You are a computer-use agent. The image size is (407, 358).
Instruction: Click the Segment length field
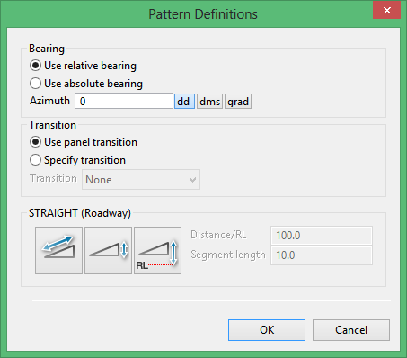tap(322, 255)
